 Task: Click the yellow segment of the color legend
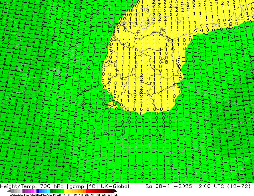pyautogui.click(x=65, y=191)
